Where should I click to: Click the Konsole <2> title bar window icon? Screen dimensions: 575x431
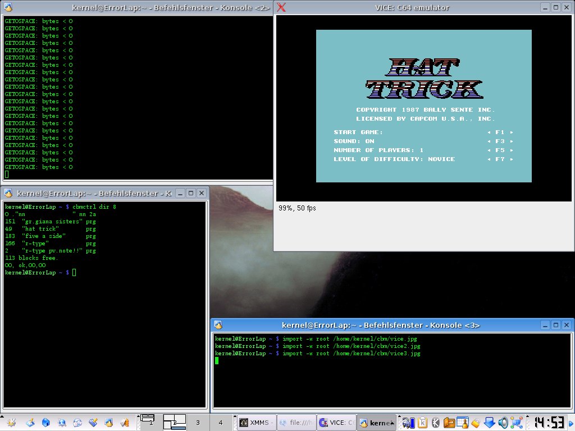[8, 7]
